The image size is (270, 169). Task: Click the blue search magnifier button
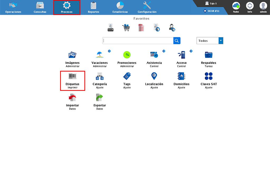point(177,41)
